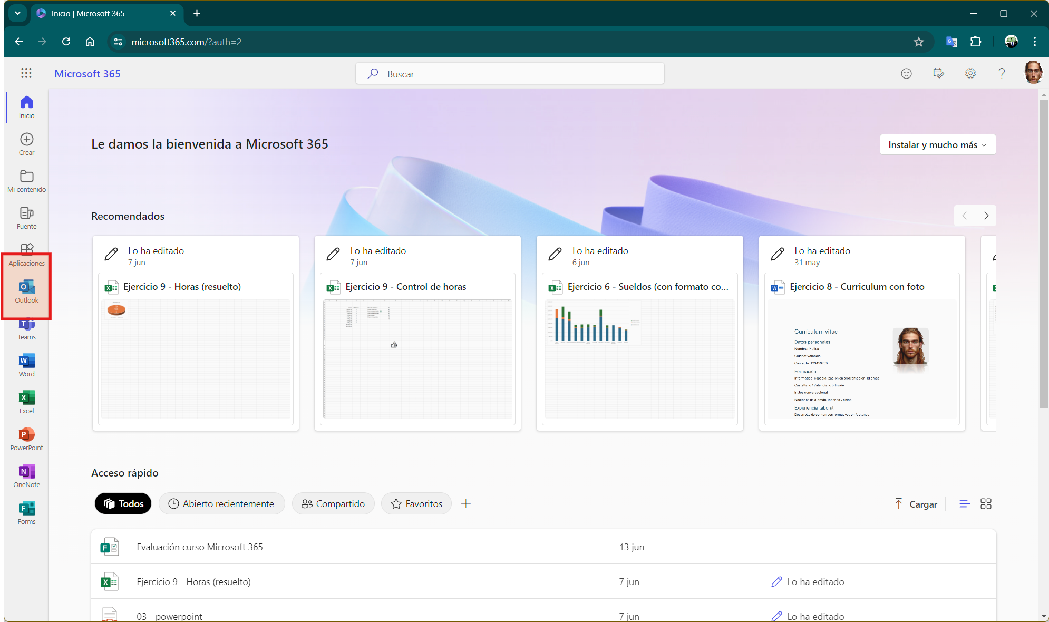
Task: Launch OneNote from the sidebar
Action: tap(26, 477)
